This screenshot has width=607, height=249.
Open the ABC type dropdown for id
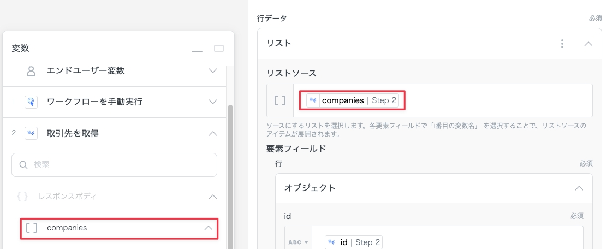tap(298, 242)
